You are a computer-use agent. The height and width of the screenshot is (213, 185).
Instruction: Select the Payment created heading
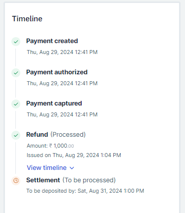click(x=52, y=41)
